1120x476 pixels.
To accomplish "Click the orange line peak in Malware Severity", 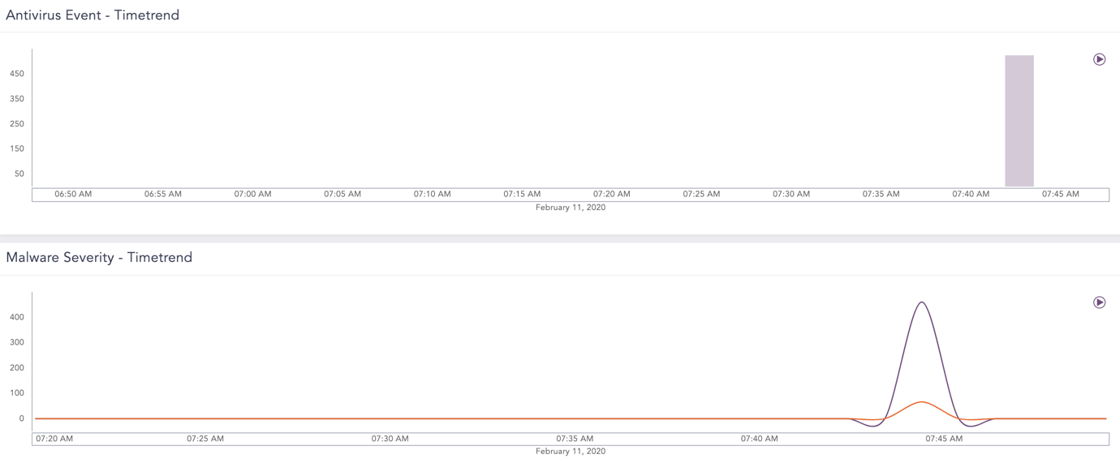I will [921, 402].
